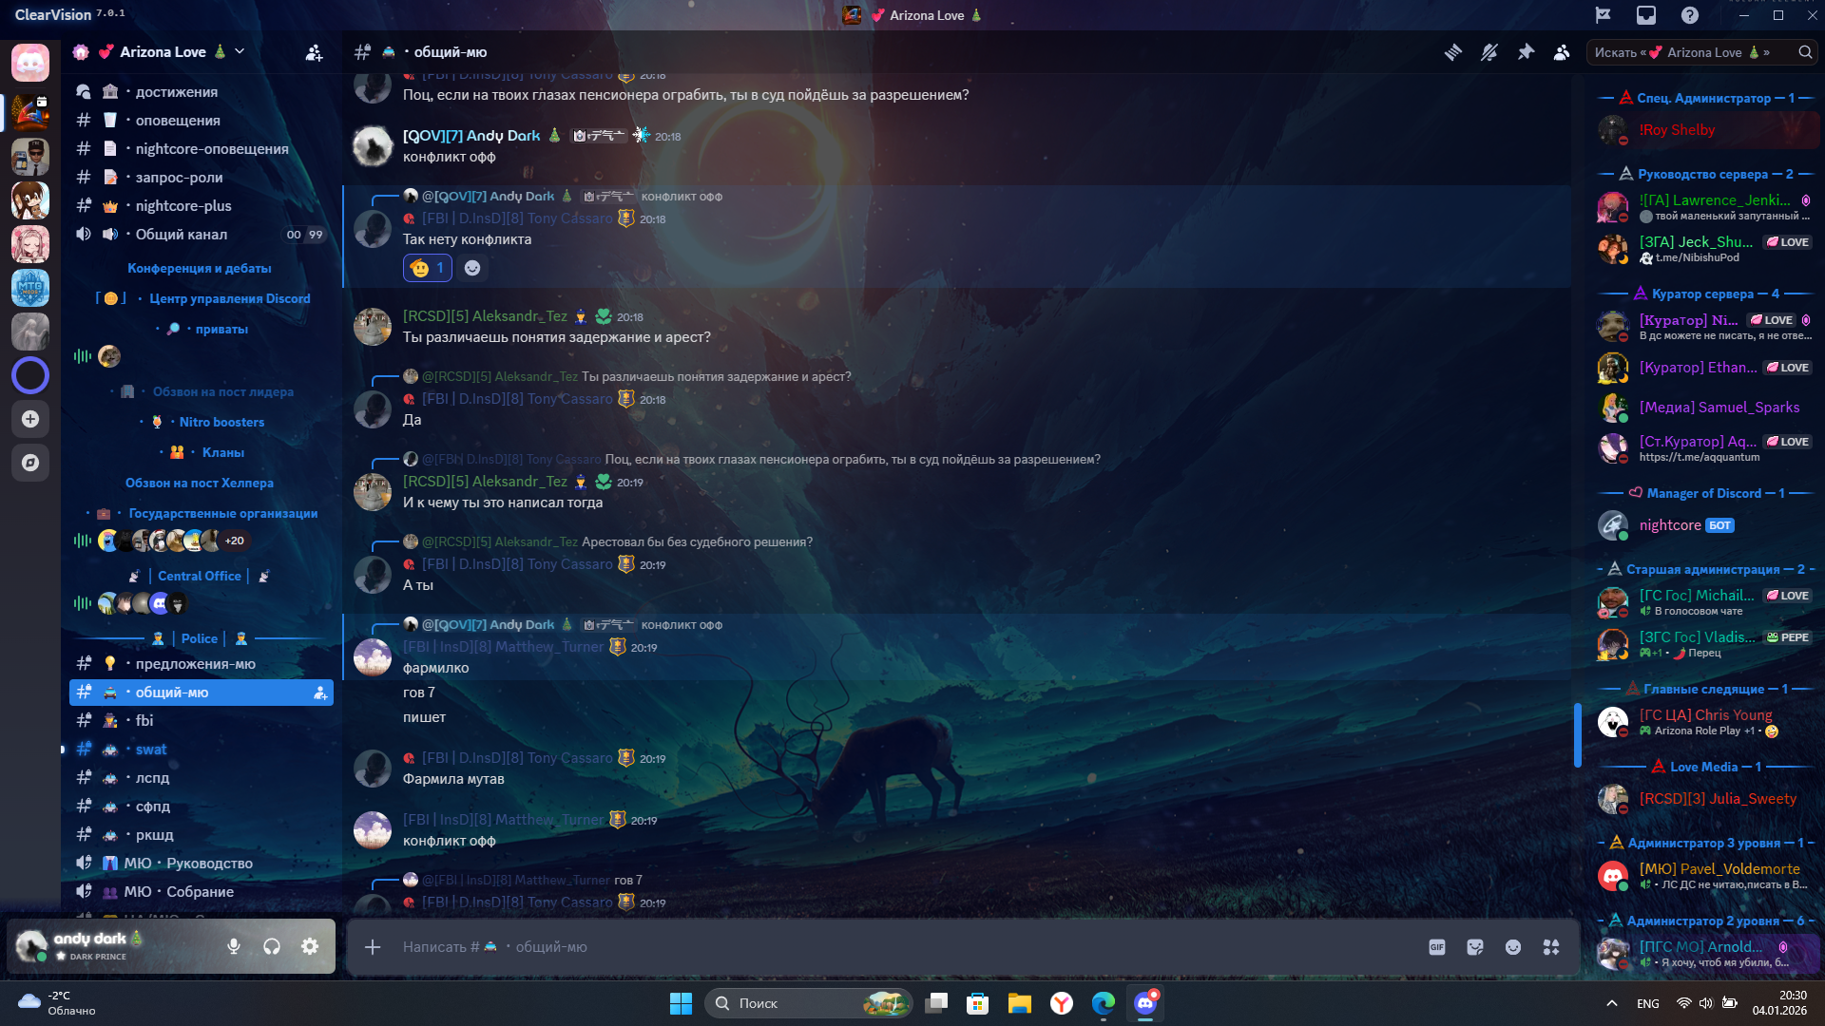The width and height of the screenshot is (1825, 1026).
Task: Click the reaction on 'Так нету конфликта'
Action: pos(427,268)
